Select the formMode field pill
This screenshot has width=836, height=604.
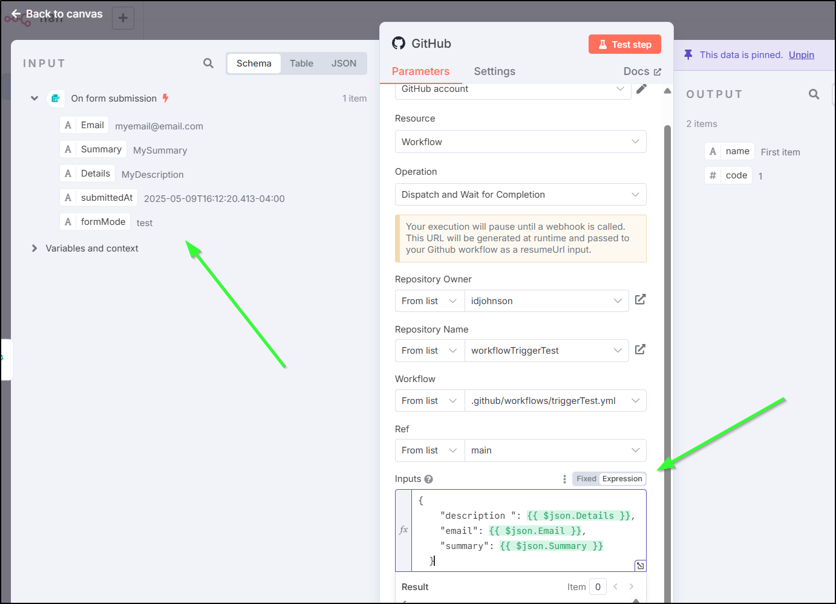(x=95, y=222)
